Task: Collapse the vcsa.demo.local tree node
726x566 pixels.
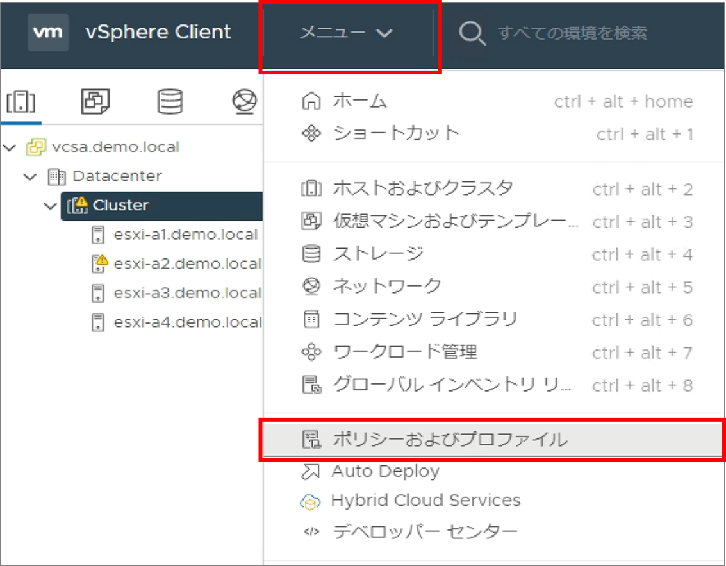Action: (x=10, y=147)
